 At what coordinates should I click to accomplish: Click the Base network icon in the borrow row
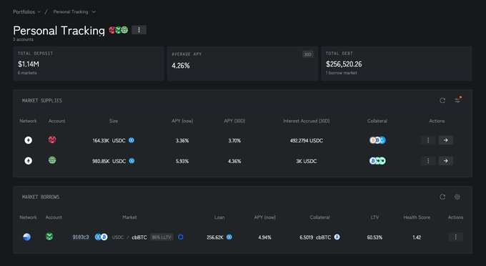(27, 237)
